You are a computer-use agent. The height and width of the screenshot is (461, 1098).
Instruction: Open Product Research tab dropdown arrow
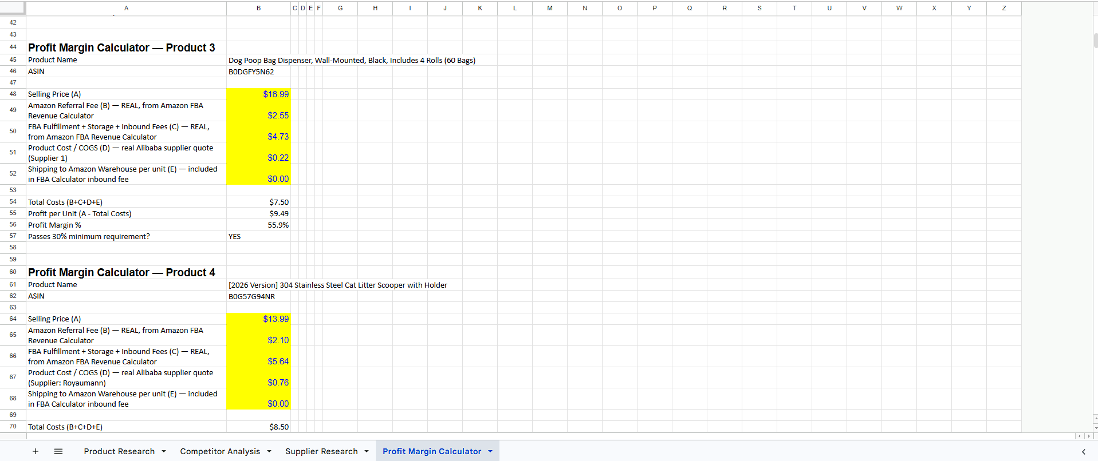point(164,451)
